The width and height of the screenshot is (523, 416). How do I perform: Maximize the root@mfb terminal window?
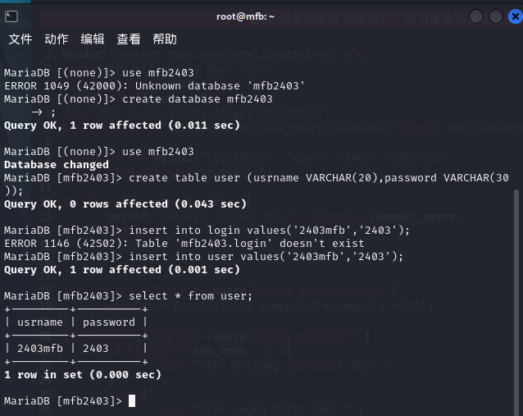point(496,16)
